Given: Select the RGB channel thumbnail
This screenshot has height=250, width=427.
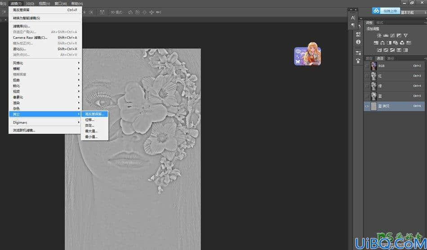Looking at the screenshot, I should pos(374,66).
